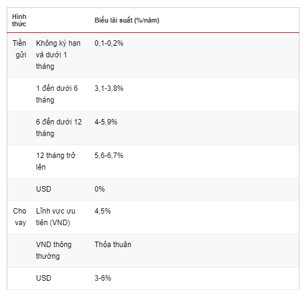Click the '3-6%' USD loan rate

tap(102, 278)
